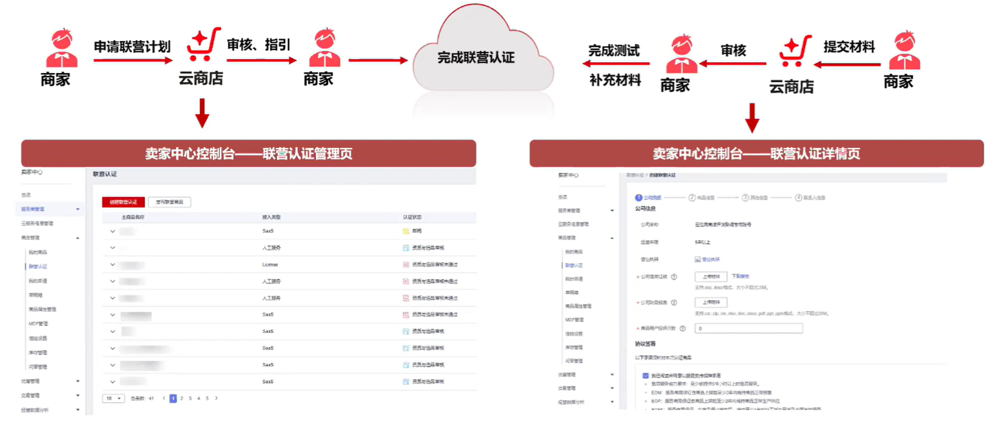Screen dimensions: 997x441
Task: Click the status icon in the License row
Action: (x=406, y=265)
